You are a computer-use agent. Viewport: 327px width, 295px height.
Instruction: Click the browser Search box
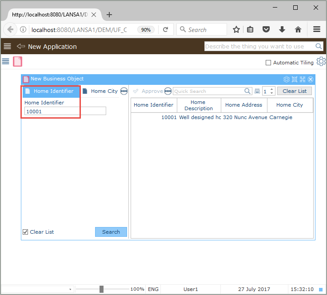click(x=202, y=29)
